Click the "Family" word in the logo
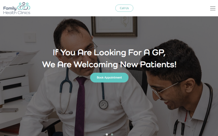Viewport: 218px width, 136px height. [x=10, y=8]
